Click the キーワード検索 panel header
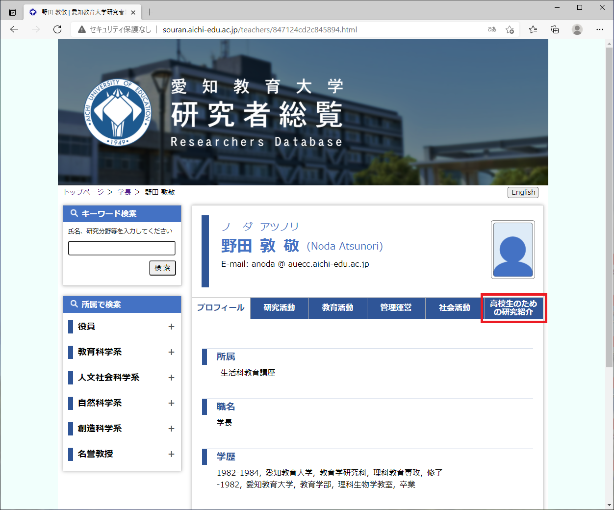Image resolution: width=614 pixels, height=510 pixels. (122, 214)
